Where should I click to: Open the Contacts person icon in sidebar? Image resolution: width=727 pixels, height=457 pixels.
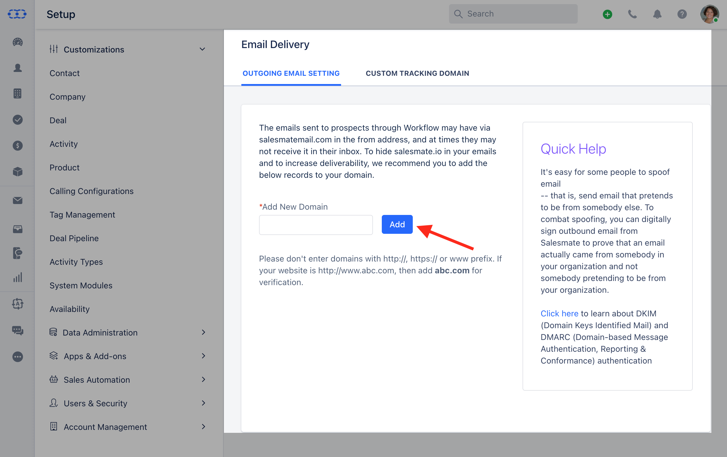[x=17, y=68]
